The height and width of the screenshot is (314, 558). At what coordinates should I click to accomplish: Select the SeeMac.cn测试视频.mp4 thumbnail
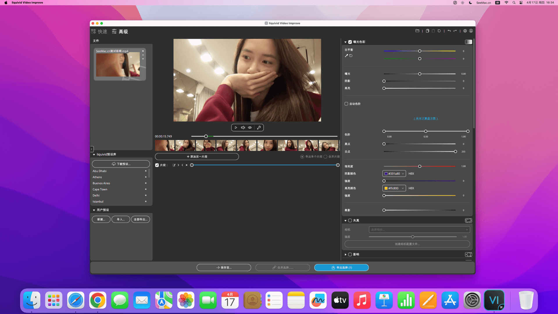(118, 65)
